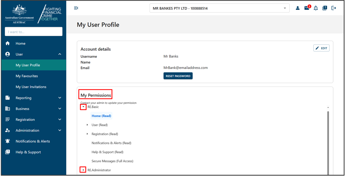
Task: Open the MR BANKES PTY LTD entity dropdown
Action: pyautogui.click(x=219, y=8)
